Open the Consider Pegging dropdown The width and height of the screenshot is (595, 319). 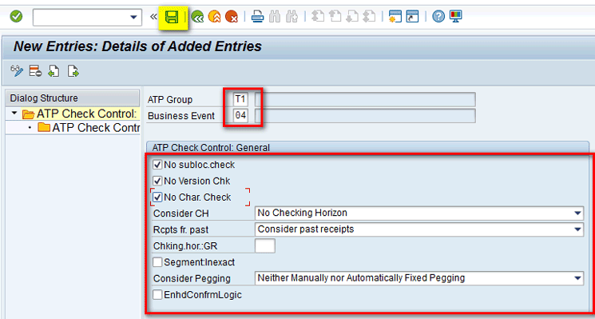click(578, 278)
